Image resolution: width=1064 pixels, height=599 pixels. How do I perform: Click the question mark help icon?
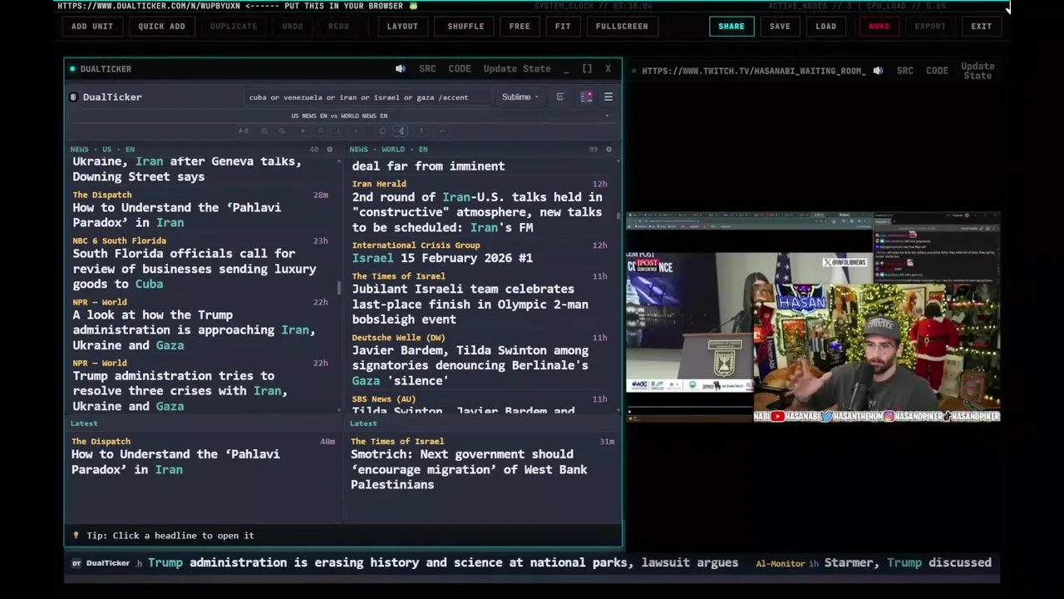(x=421, y=131)
